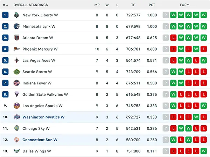Click the OVERALL STANDINGS header label
Image resolution: width=210 pixels, height=157 pixels.
pos(31,5)
